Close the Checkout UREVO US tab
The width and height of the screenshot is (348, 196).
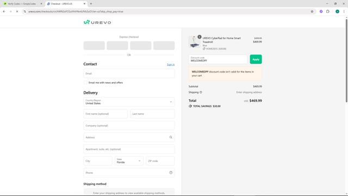click(x=84, y=4)
